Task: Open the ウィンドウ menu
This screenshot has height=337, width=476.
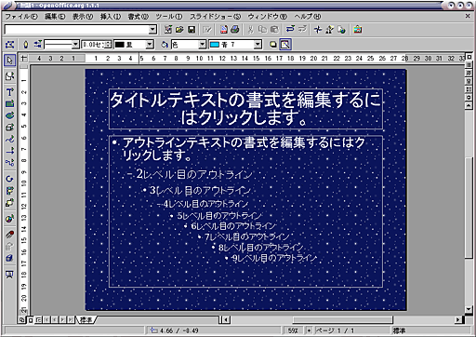Action: click(x=268, y=17)
